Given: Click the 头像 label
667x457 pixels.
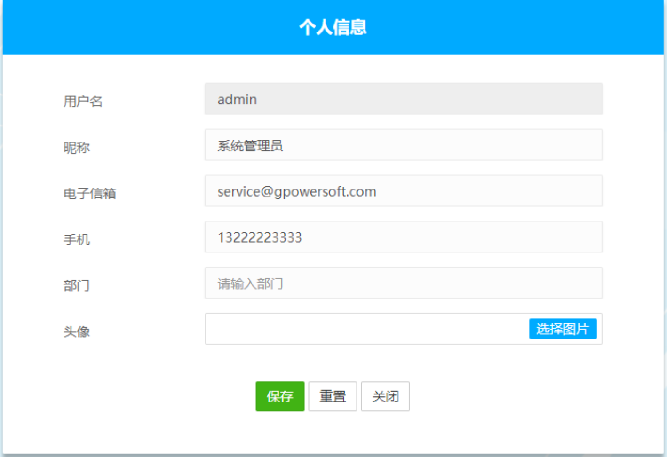Looking at the screenshot, I should click(77, 331).
